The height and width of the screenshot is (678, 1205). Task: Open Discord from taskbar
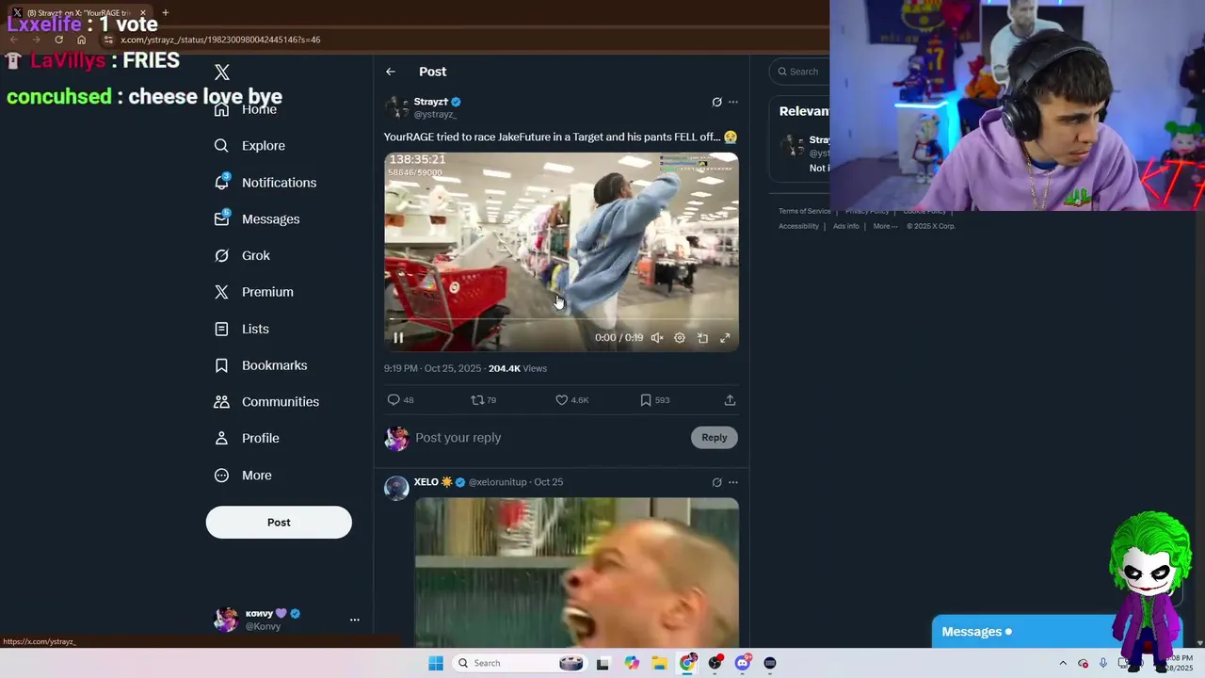click(743, 663)
